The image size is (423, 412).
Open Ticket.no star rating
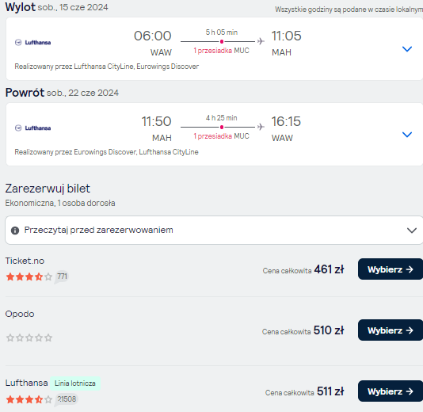click(29, 277)
